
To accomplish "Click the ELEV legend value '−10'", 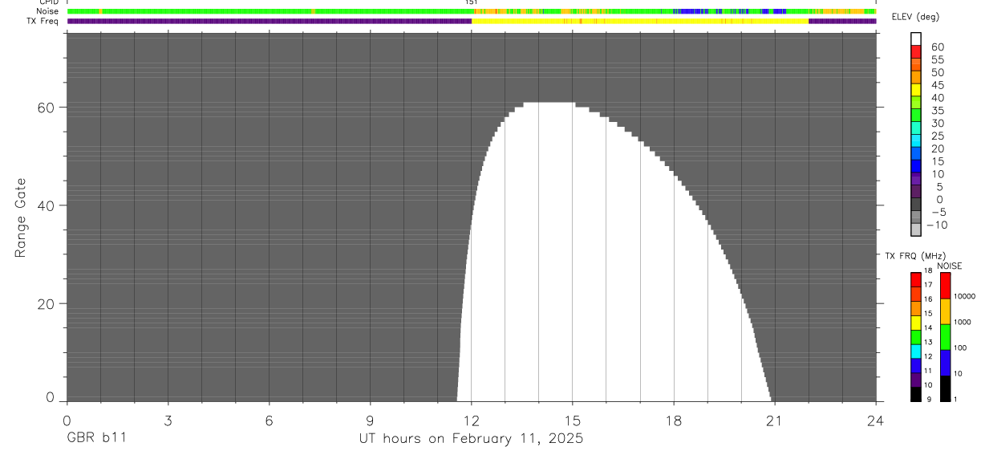I will tap(935, 225).
